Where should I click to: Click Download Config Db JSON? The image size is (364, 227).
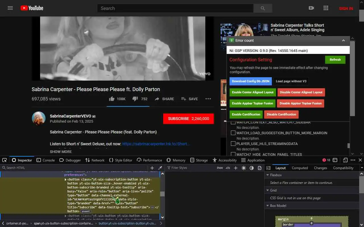pos(251,81)
